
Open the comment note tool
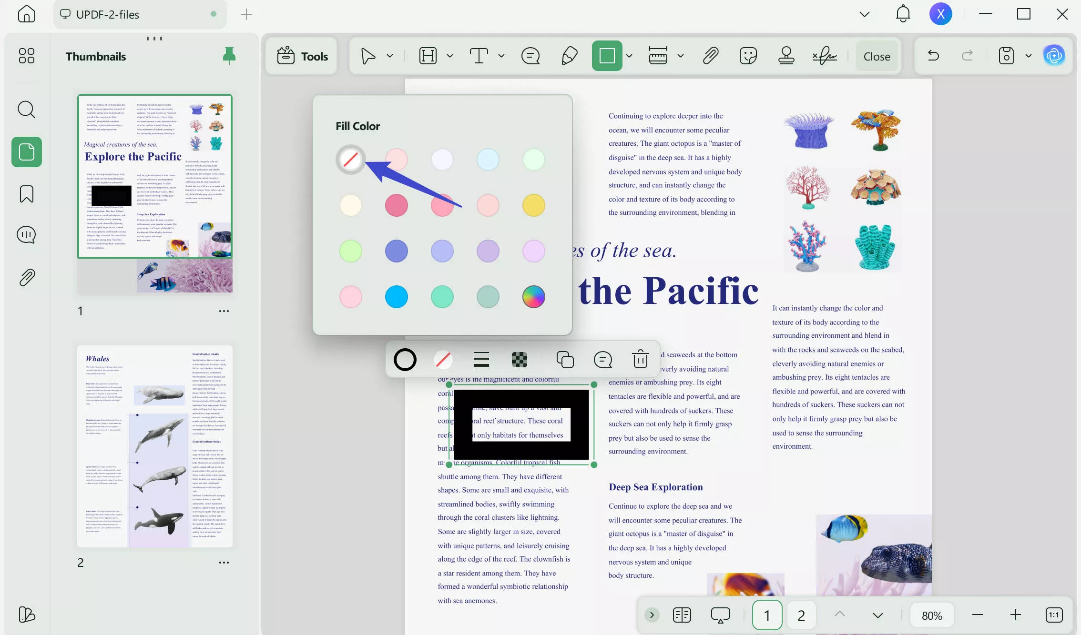pos(530,56)
